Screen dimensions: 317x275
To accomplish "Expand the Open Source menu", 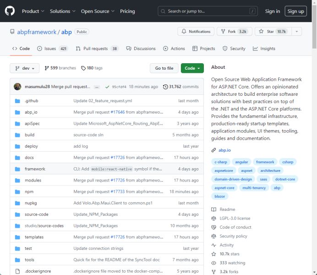I will pyautogui.click(x=98, y=11).
